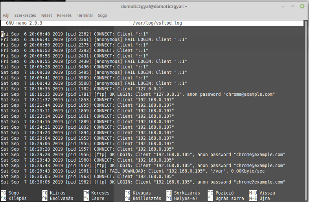This screenshot has width=309, height=202.
Task: Click the ^\ Csere nano shortcut
Action: coord(94,198)
